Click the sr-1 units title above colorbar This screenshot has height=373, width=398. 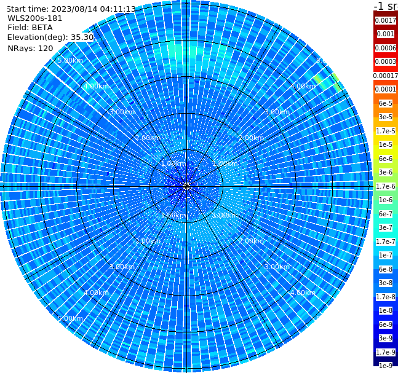(386, 6)
